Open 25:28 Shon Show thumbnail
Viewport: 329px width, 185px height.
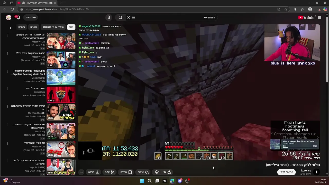click(x=61, y=112)
